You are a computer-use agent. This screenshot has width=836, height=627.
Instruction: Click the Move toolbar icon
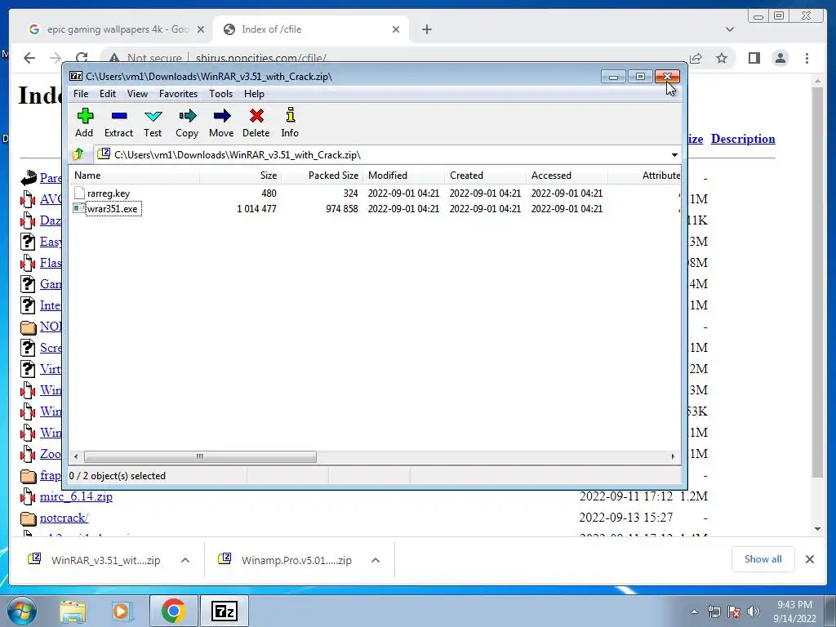[221, 122]
